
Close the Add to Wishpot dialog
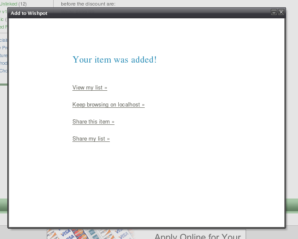point(281,12)
